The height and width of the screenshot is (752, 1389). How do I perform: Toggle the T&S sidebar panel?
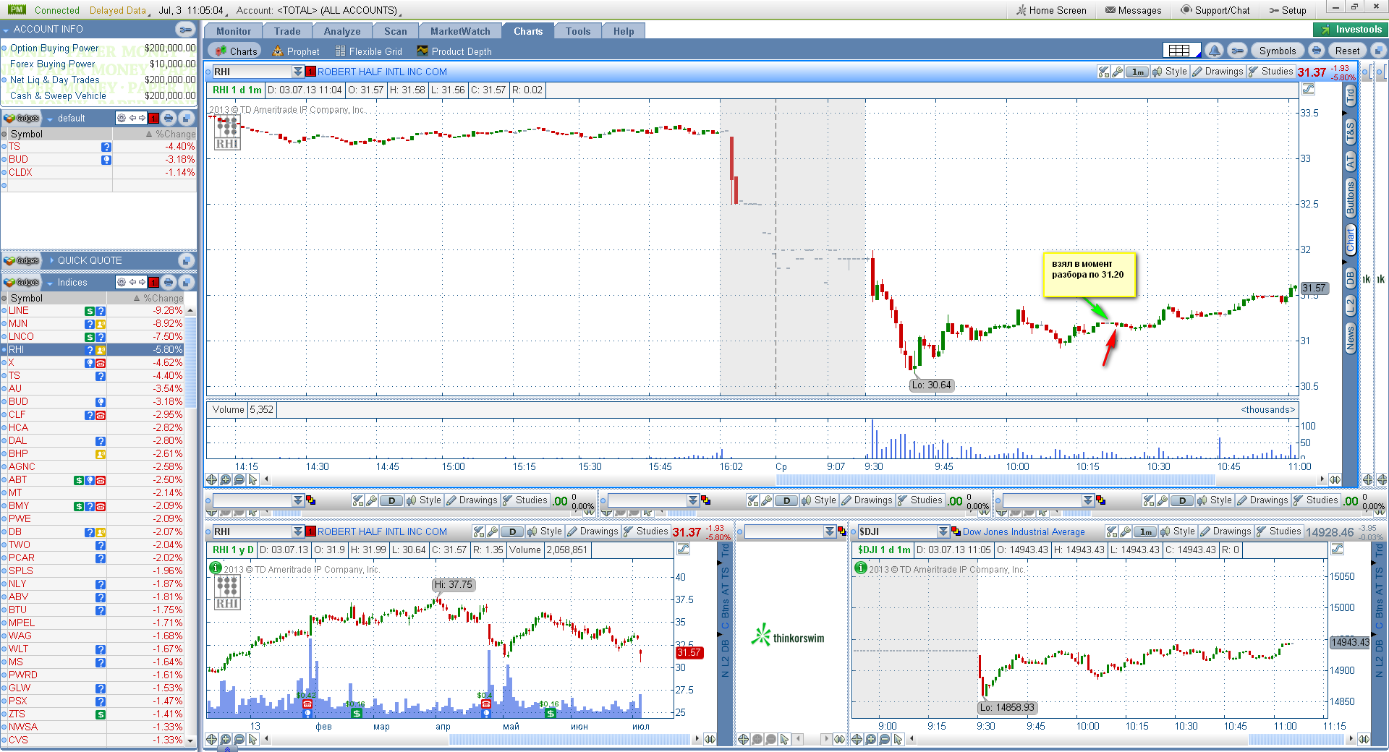coord(1350,132)
